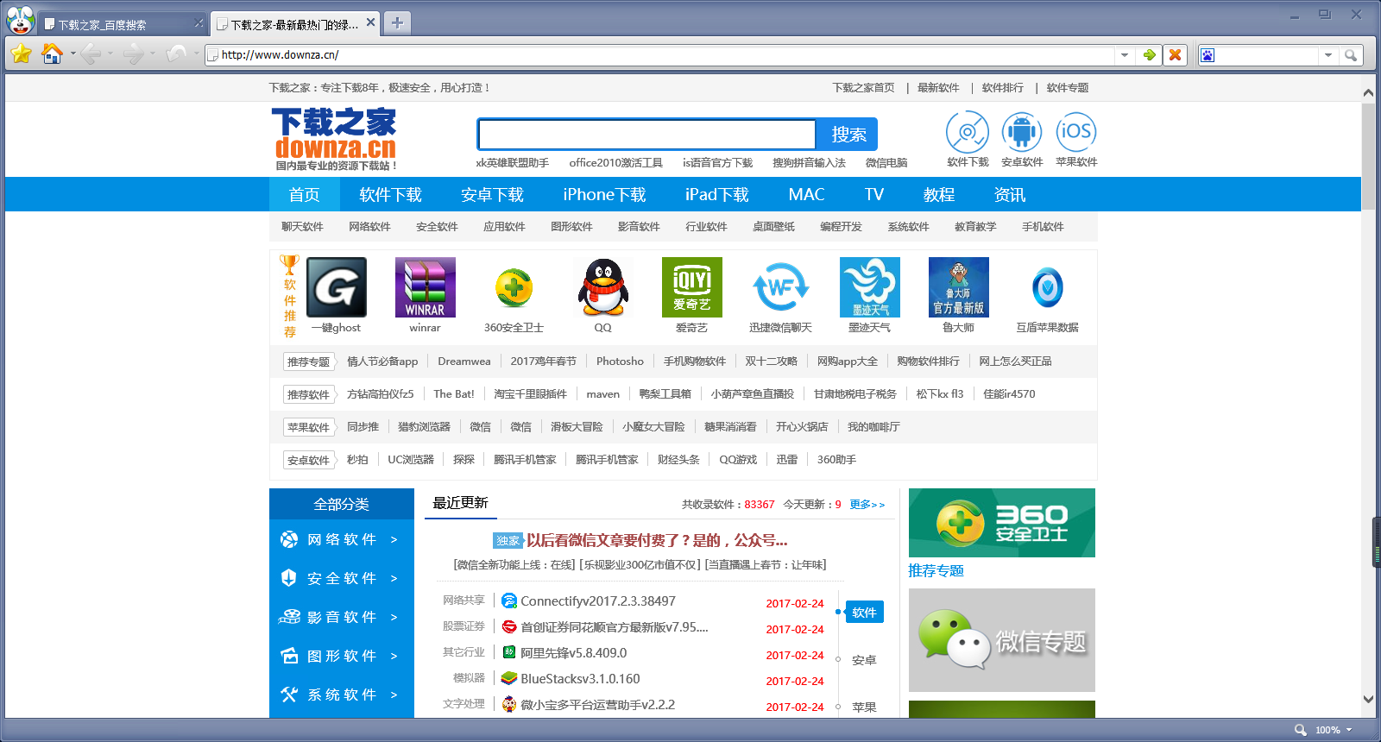Open the winrar app icon
The height and width of the screenshot is (742, 1381).
(x=426, y=287)
